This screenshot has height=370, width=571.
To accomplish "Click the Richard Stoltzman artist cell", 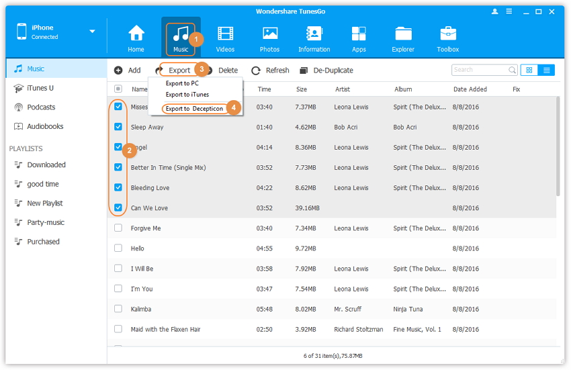I will (x=358, y=329).
